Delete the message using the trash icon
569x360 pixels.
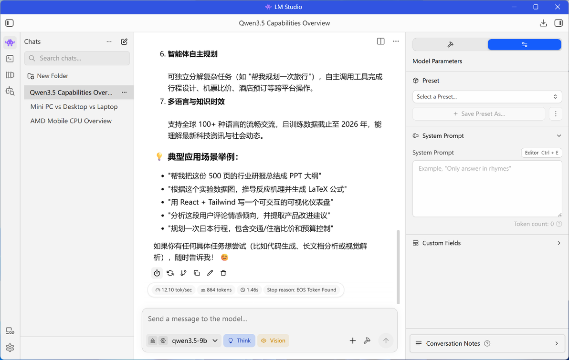(x=223, y=273)
